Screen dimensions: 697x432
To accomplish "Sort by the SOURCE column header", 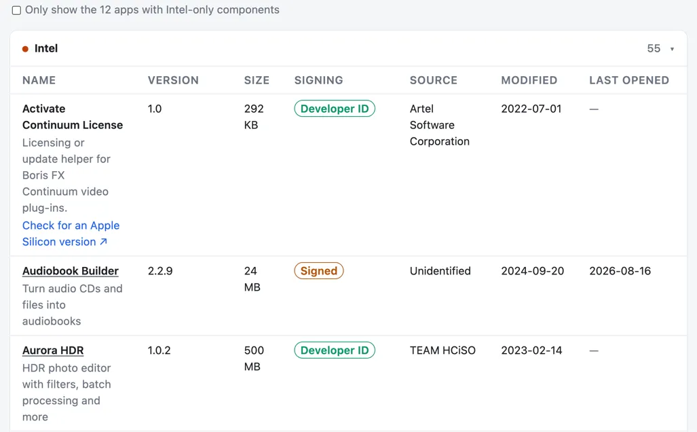I will pos(434,80).
